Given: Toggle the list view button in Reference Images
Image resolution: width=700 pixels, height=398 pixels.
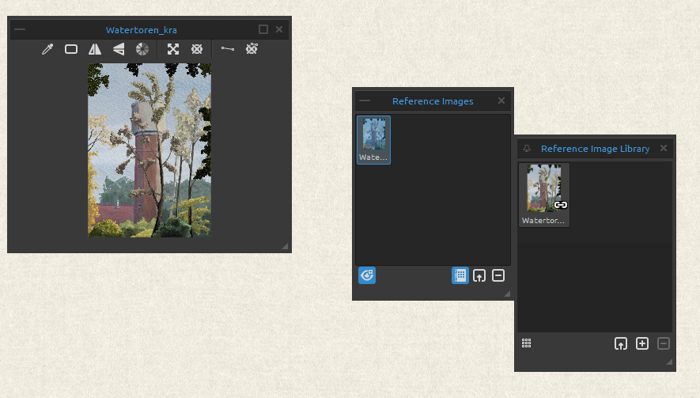Looking at the screenshot, I should point(460,275).
